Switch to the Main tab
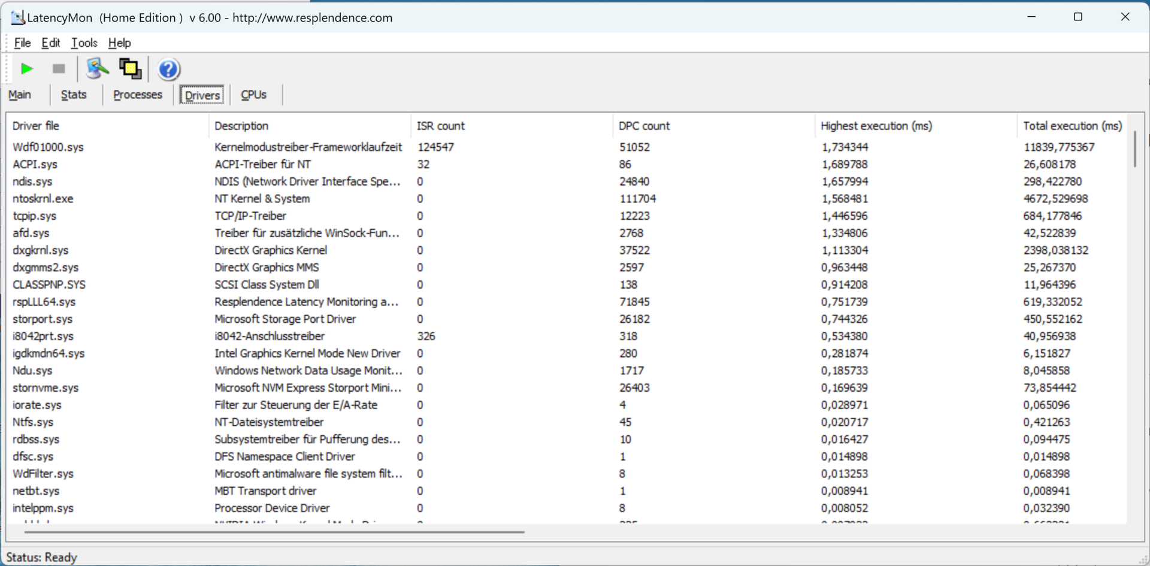 20,95
